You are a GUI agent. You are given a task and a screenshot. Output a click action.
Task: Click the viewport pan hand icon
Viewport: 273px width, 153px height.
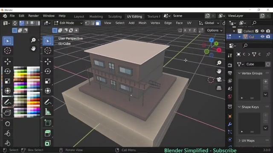click(x=219, y=71)
